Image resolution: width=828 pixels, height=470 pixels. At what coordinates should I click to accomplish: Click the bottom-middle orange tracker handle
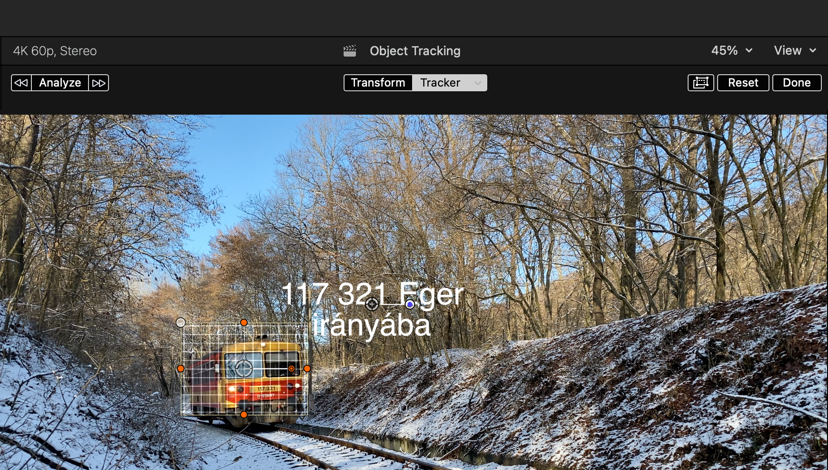pyautogui.click(x=244, y=415)
